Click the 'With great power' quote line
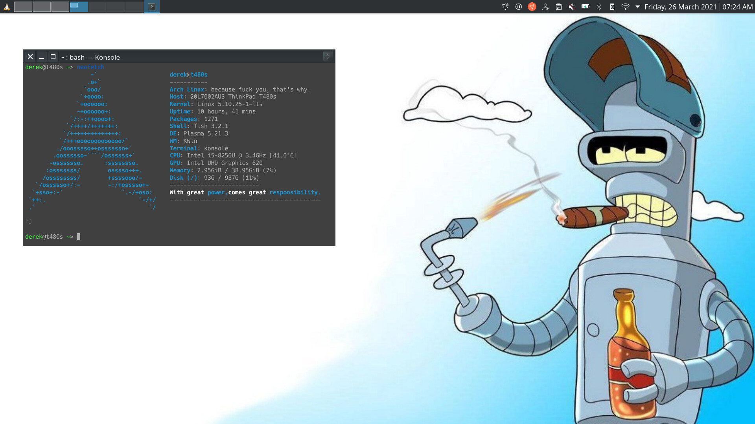This screenshot has height=424, width=755. (x=245, y=192)
